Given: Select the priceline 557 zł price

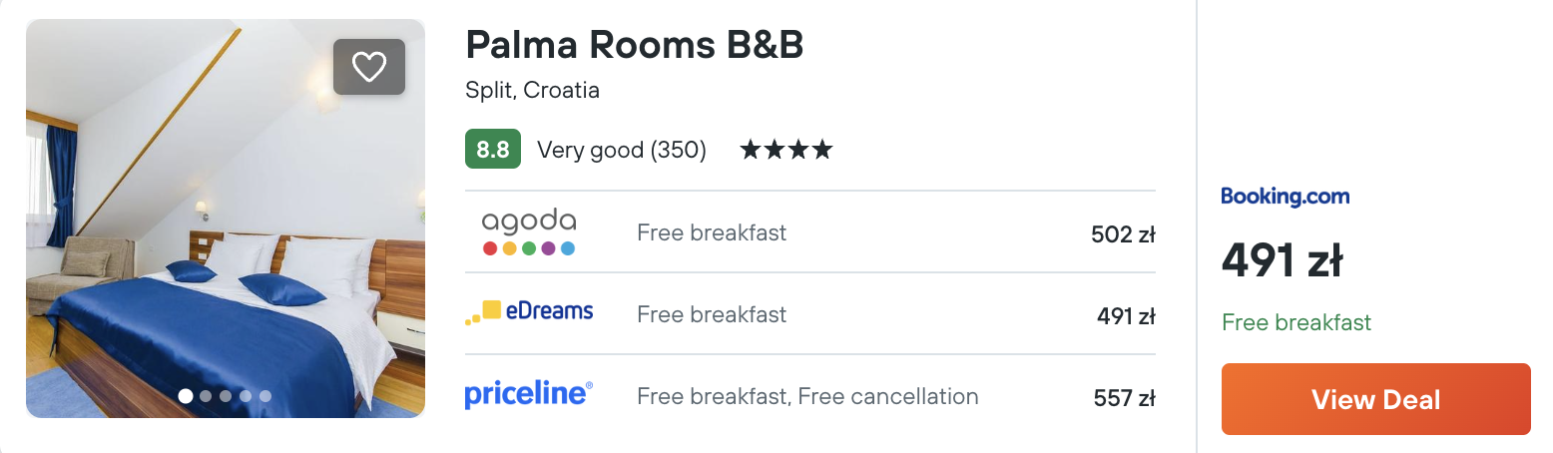Looking at the screenshot, I should pos(1124,398).
